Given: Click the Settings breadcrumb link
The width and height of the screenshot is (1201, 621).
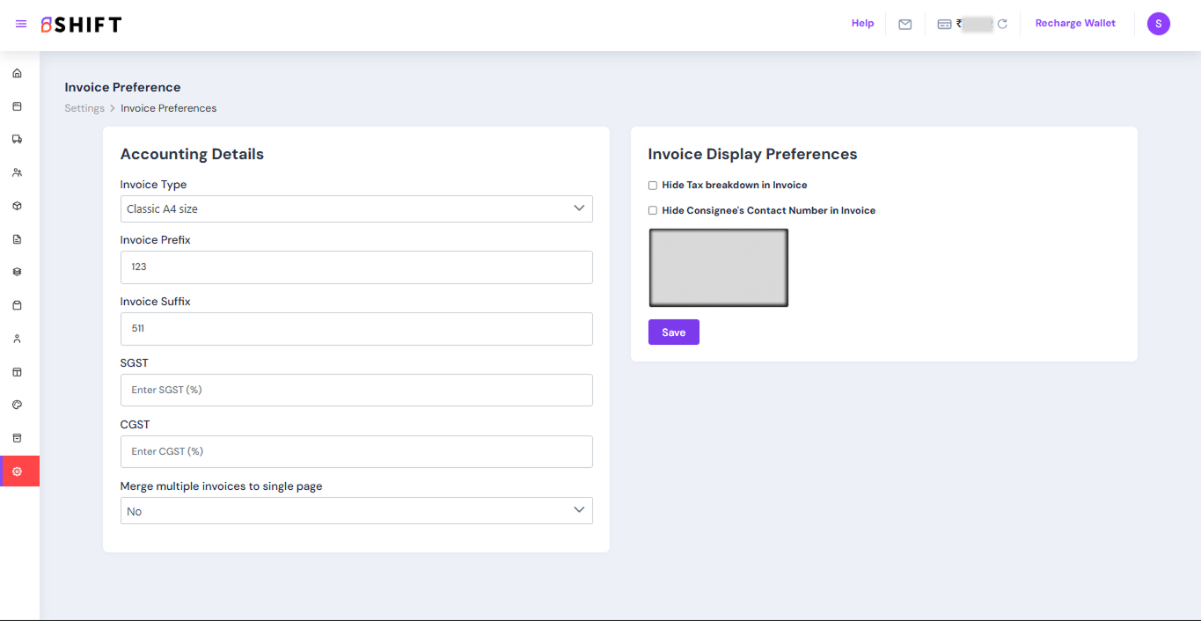Looking at the screenshot, I should [x=84, y=108].
